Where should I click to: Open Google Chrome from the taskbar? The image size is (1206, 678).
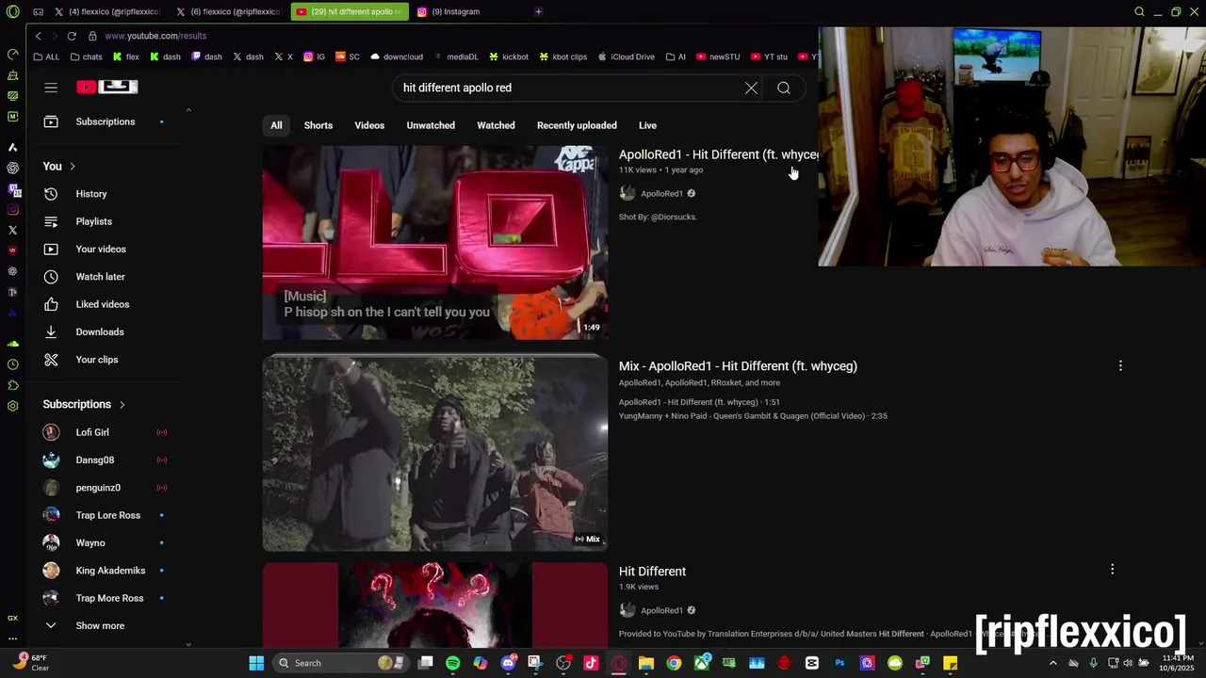[674, 663]
